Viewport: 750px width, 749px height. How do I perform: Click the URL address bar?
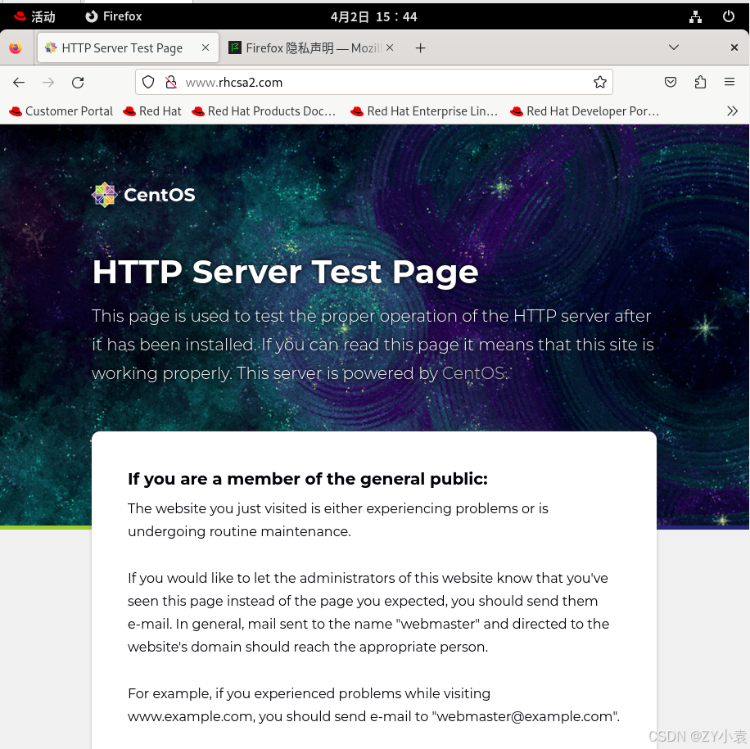point(373,82)
